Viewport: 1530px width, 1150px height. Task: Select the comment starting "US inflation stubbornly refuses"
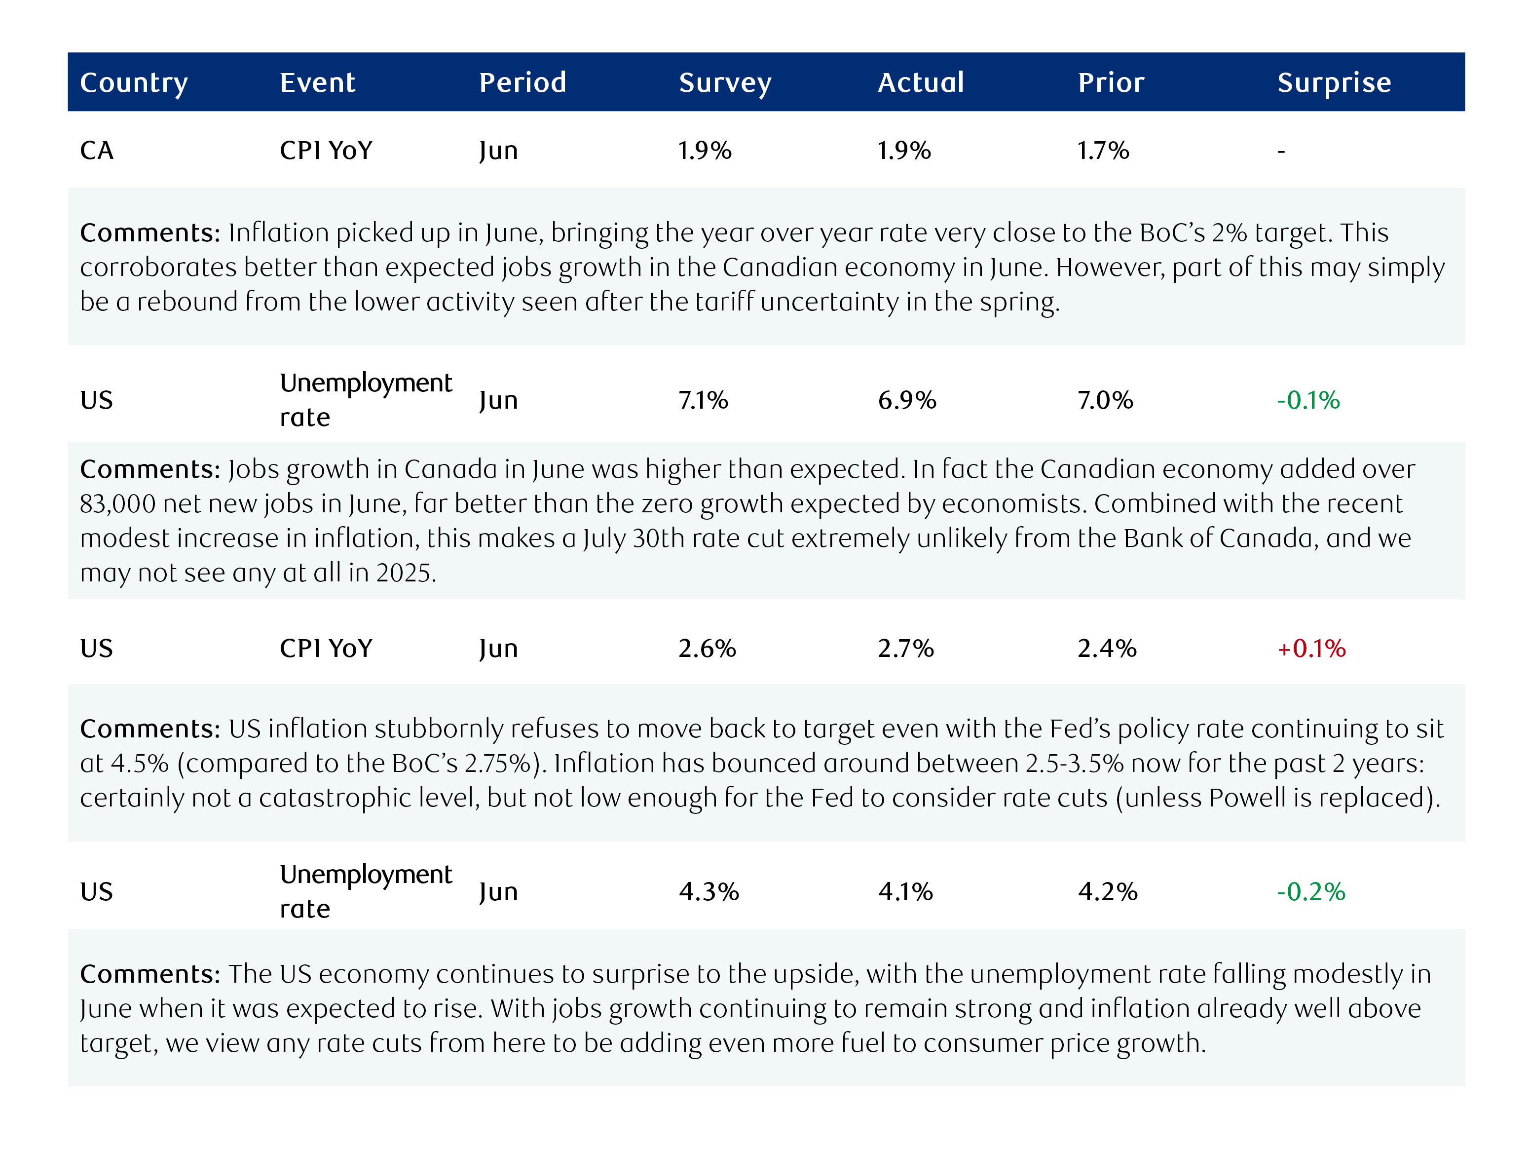761,763
